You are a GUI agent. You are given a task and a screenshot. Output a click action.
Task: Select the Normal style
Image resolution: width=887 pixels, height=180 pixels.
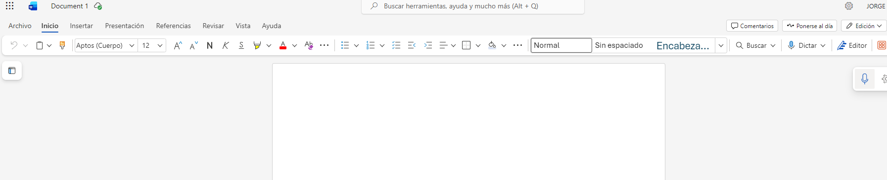pyautogui.click(x=561, y=45)
